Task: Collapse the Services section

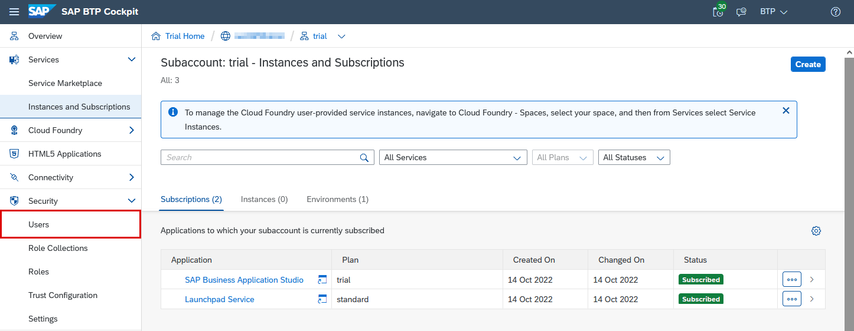Action: [132, 59]
